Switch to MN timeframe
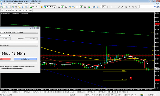This screenshot has height=96, width=160. [x=30, y=10]
